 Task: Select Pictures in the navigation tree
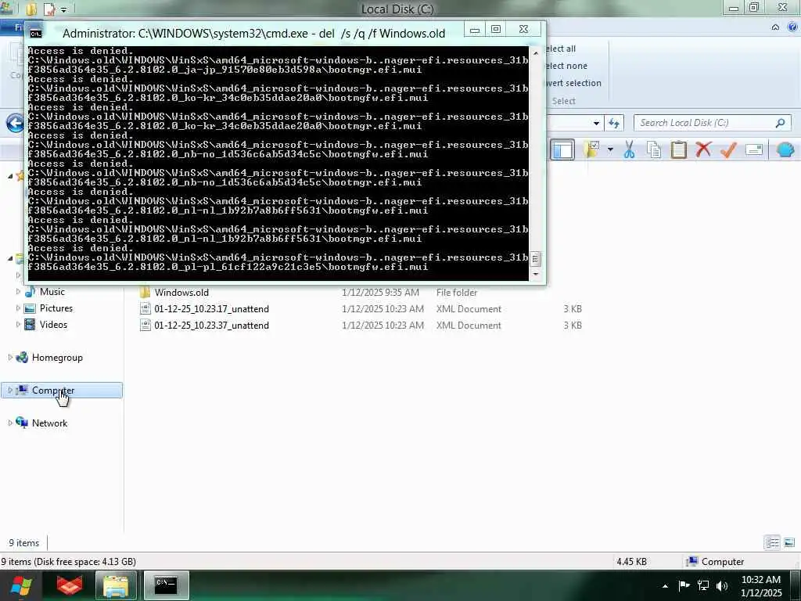[x=56, y=308]
